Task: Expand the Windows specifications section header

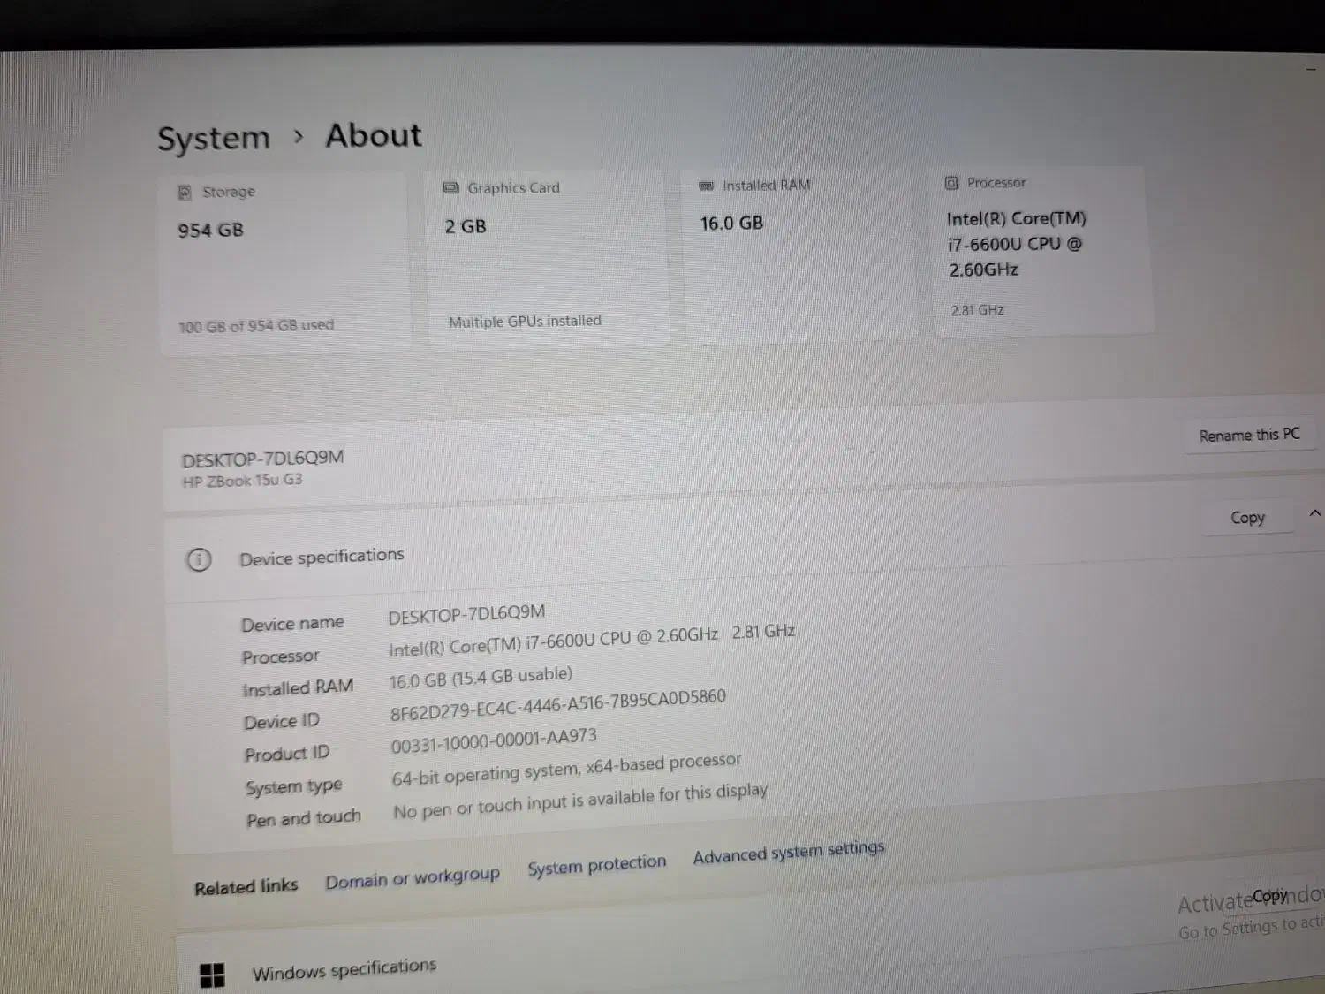Action: tap(344, 970)
